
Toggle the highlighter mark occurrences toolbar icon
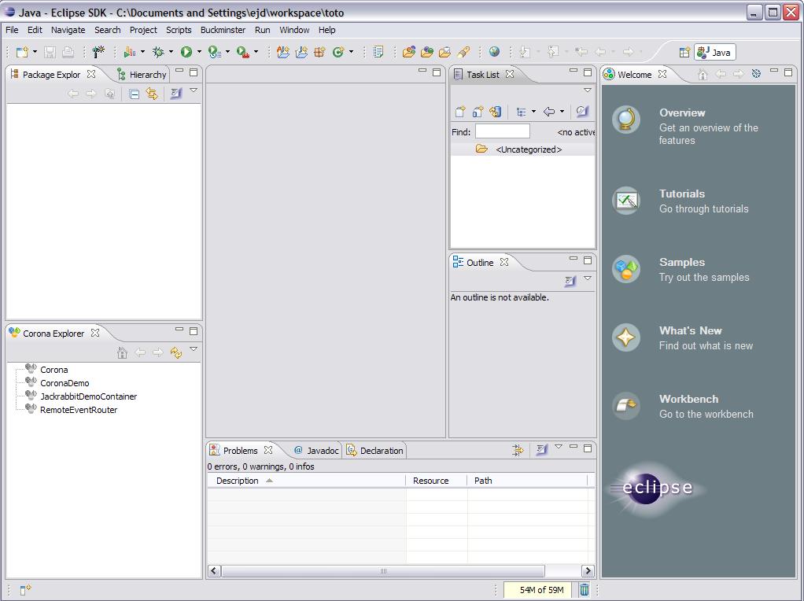click(x=463, y=52)
